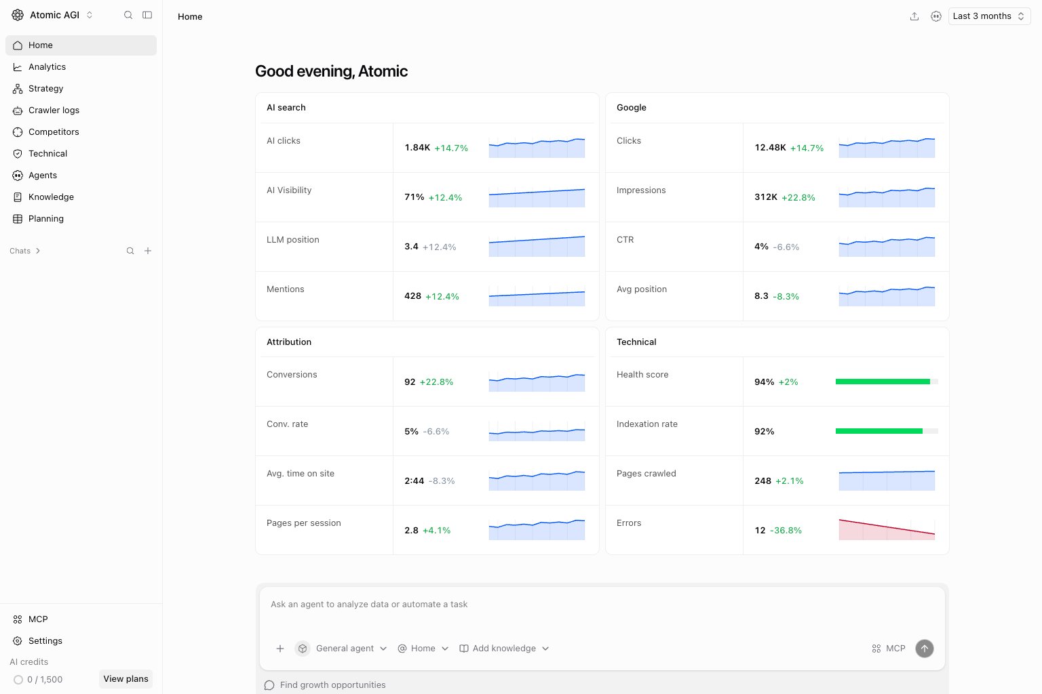Image resolution: width=1042 pixels, height=694 pixels.
Task: Click the Errors red trend chart
Action: click(887, 529)
